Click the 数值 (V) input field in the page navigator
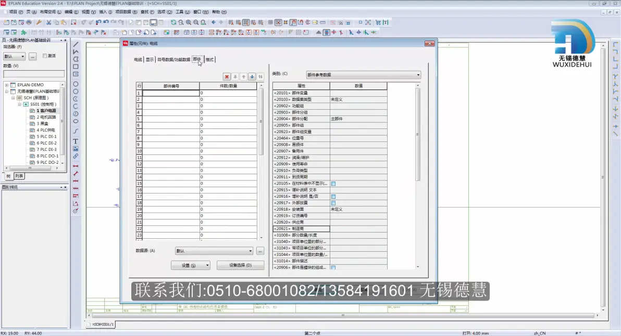621x336 pixels. [34, 74]
